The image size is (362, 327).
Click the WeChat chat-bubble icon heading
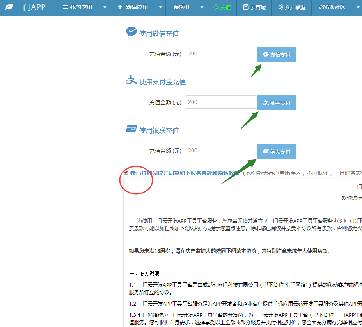tap(131, 32)
